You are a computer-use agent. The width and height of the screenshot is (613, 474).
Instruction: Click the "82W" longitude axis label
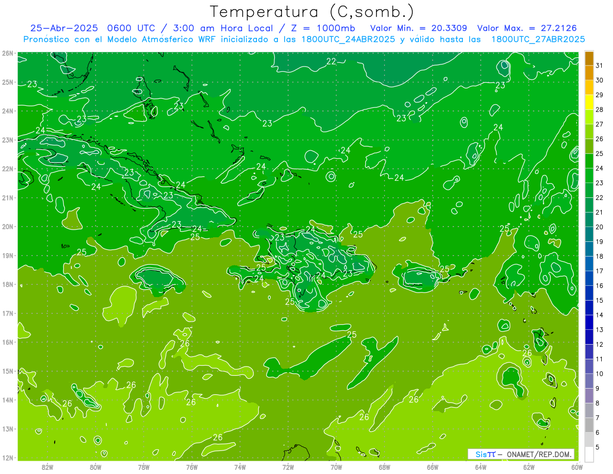coord(47,467)
